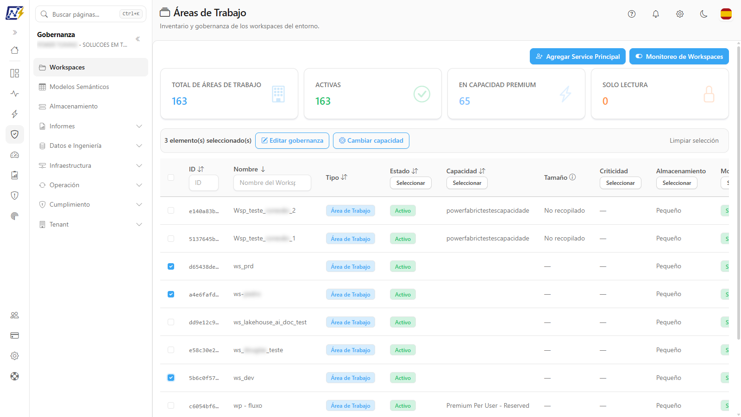Toggle dark mode moon icon
The width and height of the screenshot is (741, 417).
click(x=704, y=14)
